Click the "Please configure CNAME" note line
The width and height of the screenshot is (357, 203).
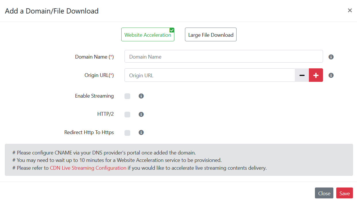[104, 152]
